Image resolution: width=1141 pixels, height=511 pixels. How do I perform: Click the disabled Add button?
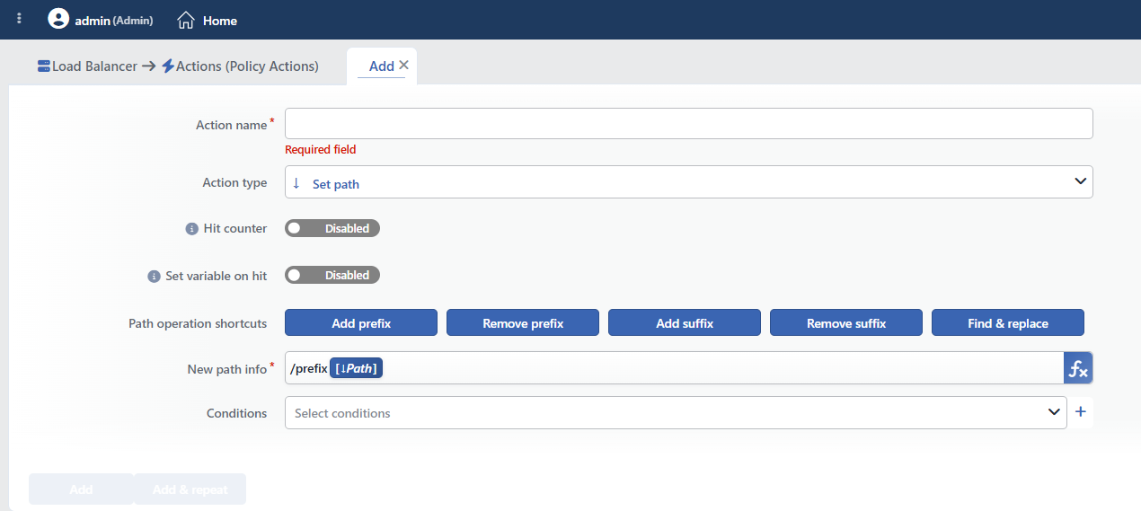pos(81,489)
